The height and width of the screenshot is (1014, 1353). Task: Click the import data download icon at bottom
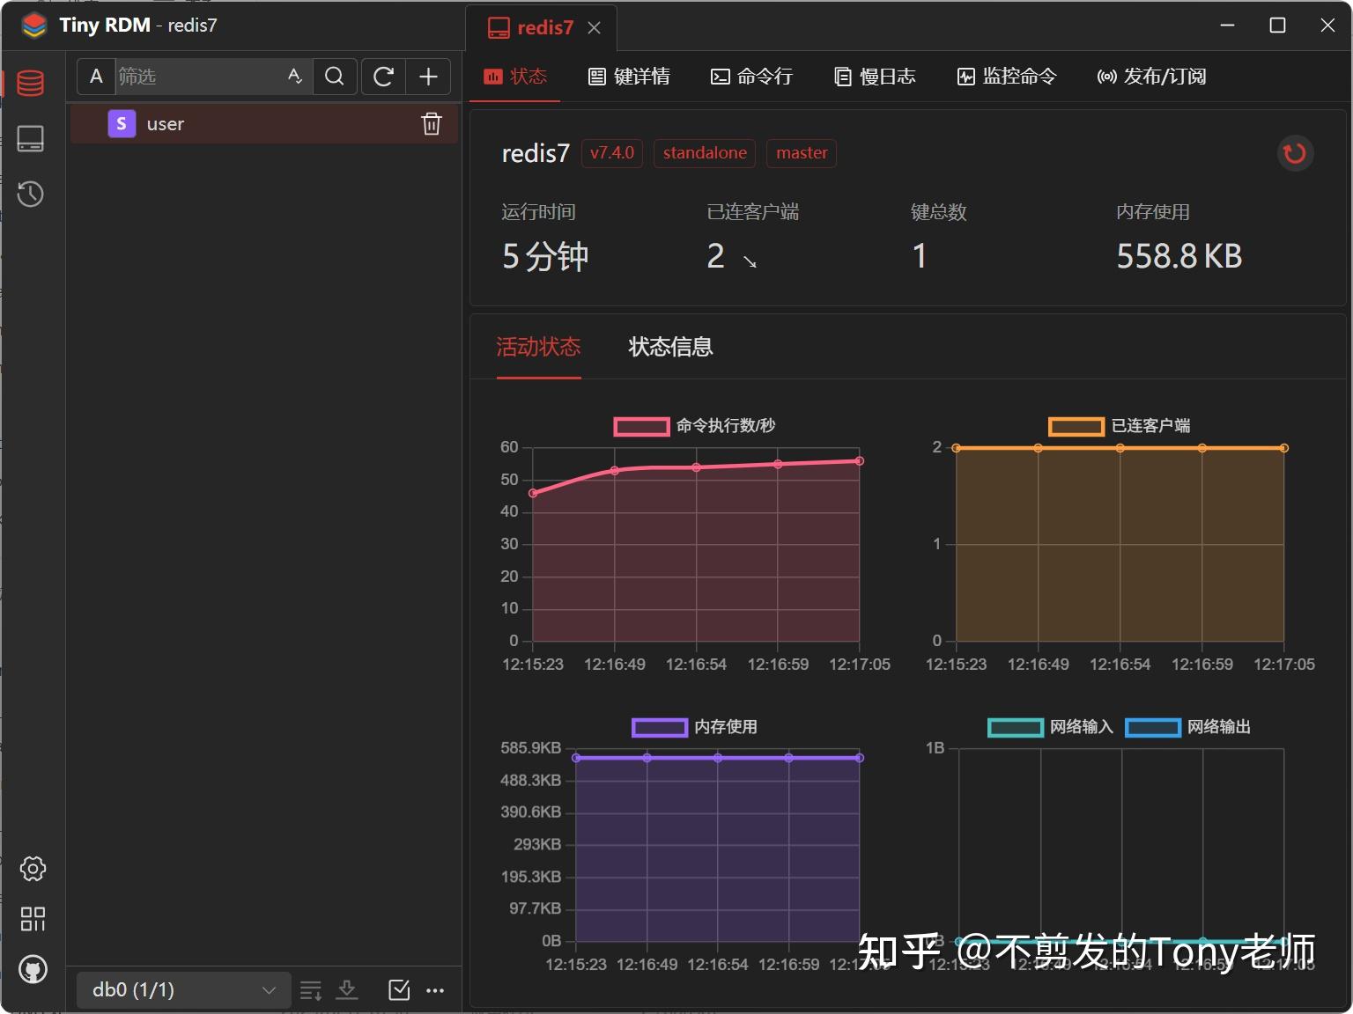[x=347, y=989]
